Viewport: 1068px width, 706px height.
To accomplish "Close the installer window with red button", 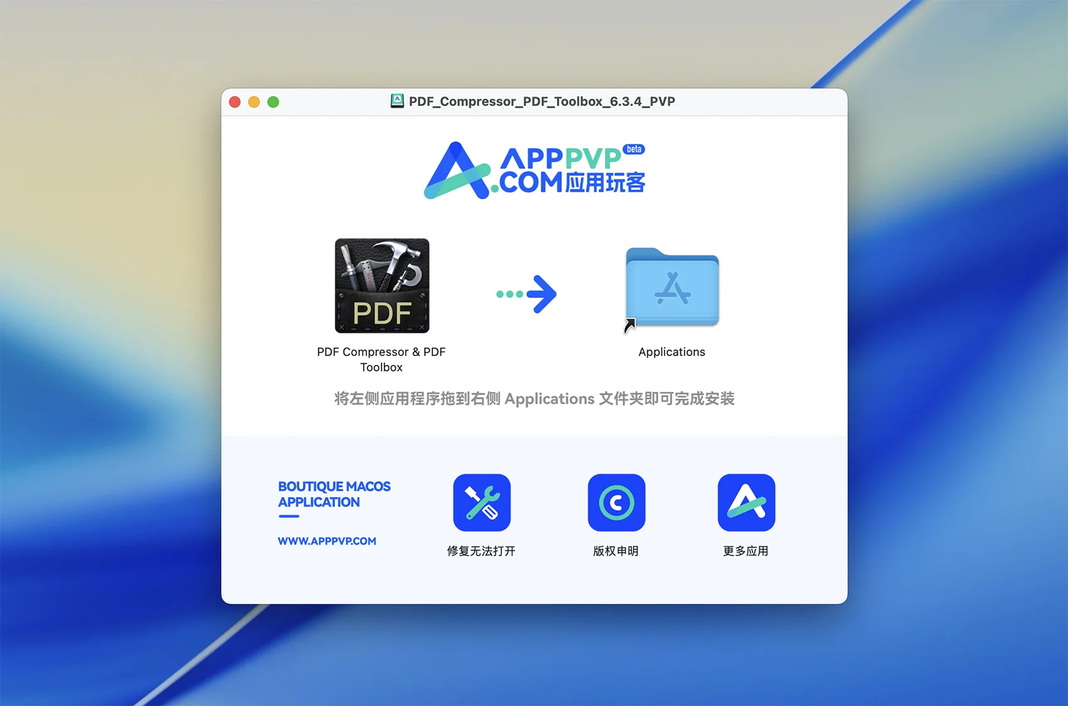I will click(x=235, y=102).
